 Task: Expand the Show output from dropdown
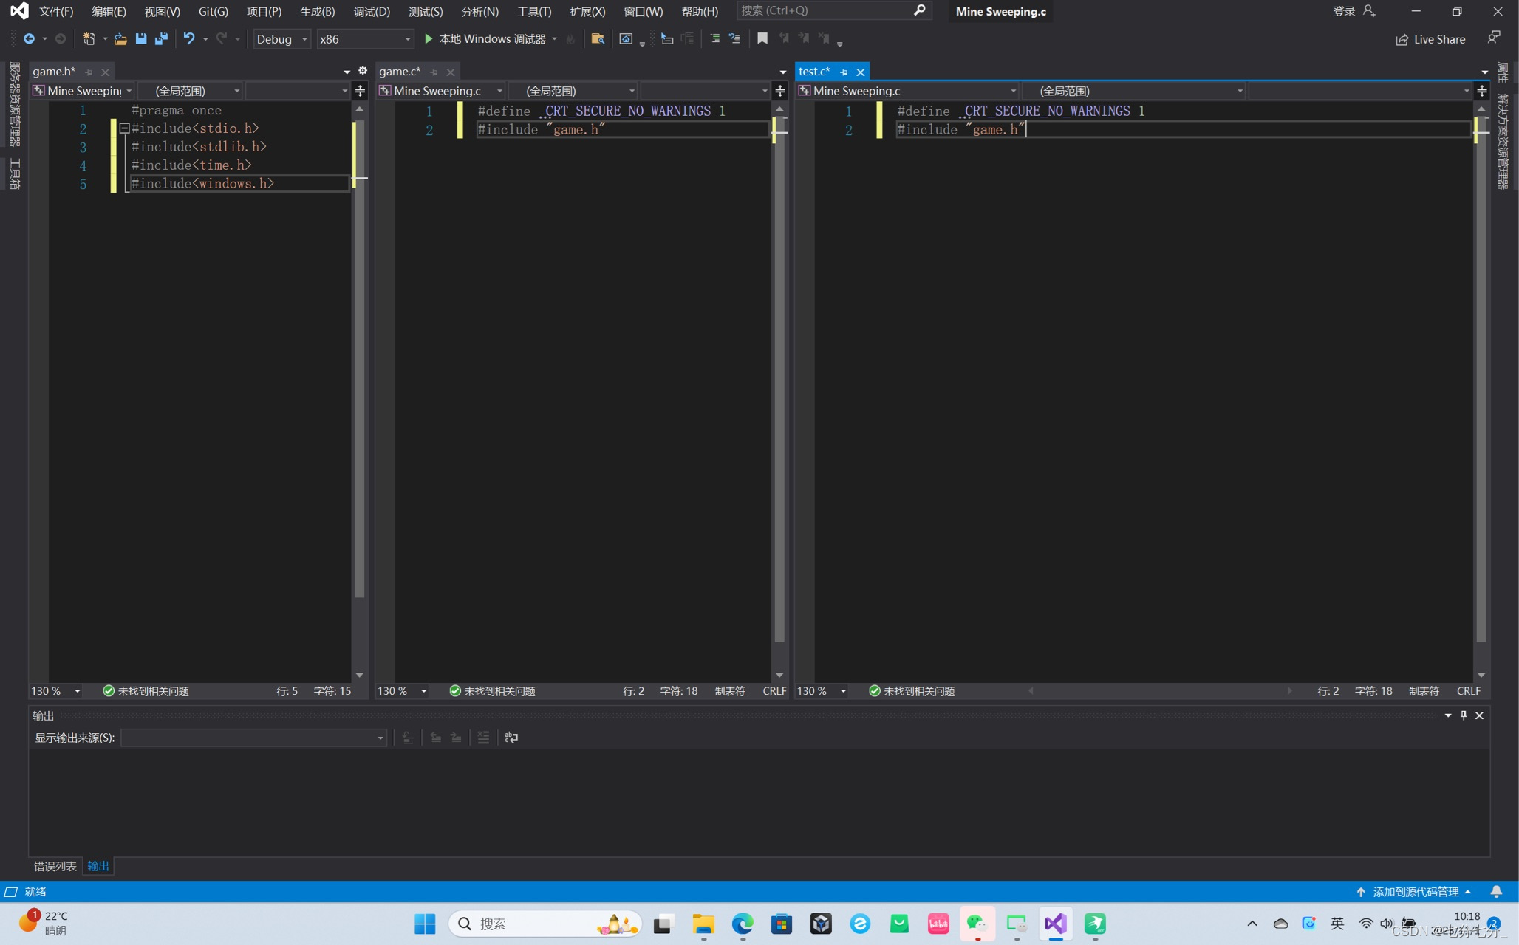[380, 738]
